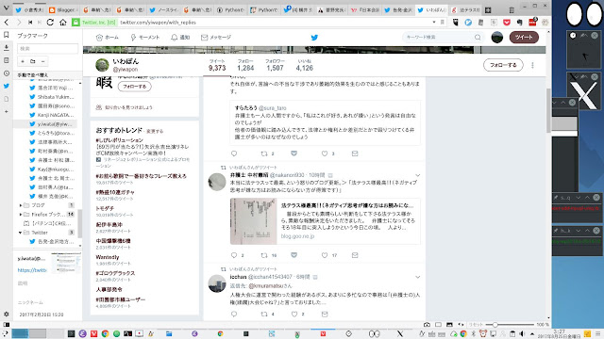Open the モーメント navigation item
The width and height of the screenshot is (604, 339).
point(144,38)
